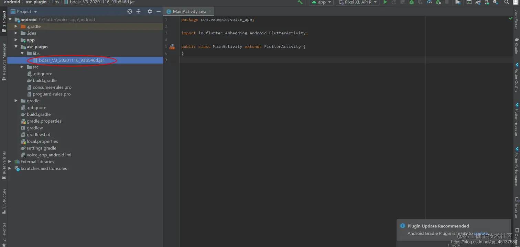The width and height of the screenshot is (520, 247).
Task: Click the Collapse All icon in Project panel
Action: coord(139,11)
